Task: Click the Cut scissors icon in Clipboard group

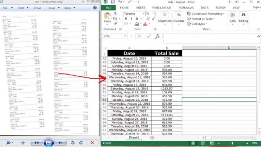Action: [x=115, y=14]
